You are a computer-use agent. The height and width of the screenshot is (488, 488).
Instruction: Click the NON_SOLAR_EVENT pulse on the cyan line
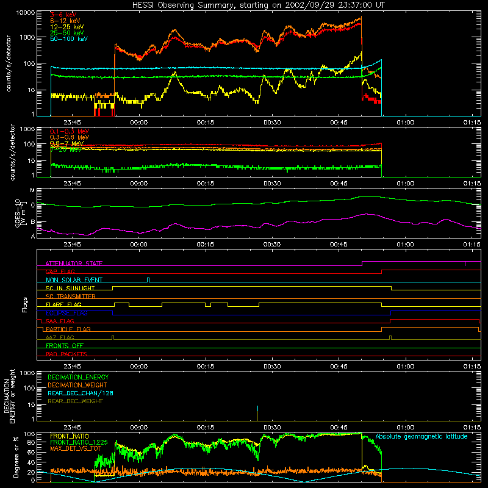[x=148, y=280]
